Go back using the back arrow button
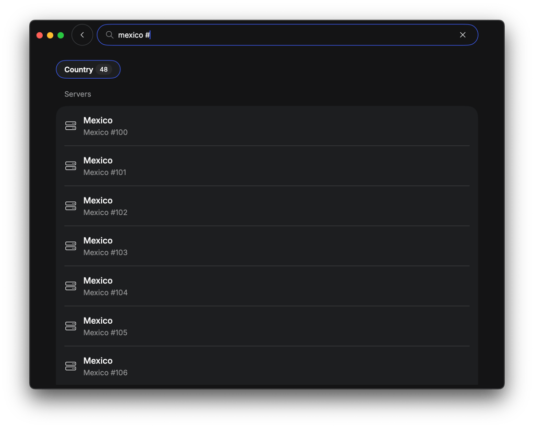The image size is (534, 428). click(82, 35)
